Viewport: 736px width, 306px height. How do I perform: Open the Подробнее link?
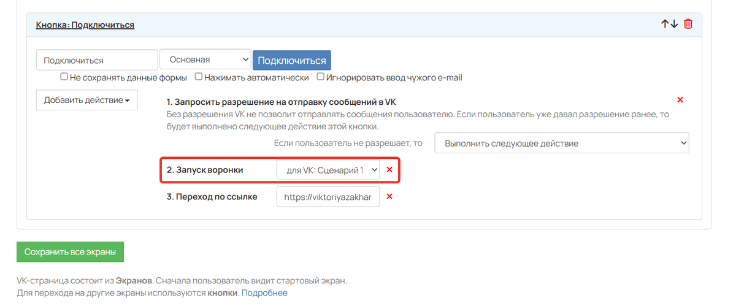(x=264, y=293)
